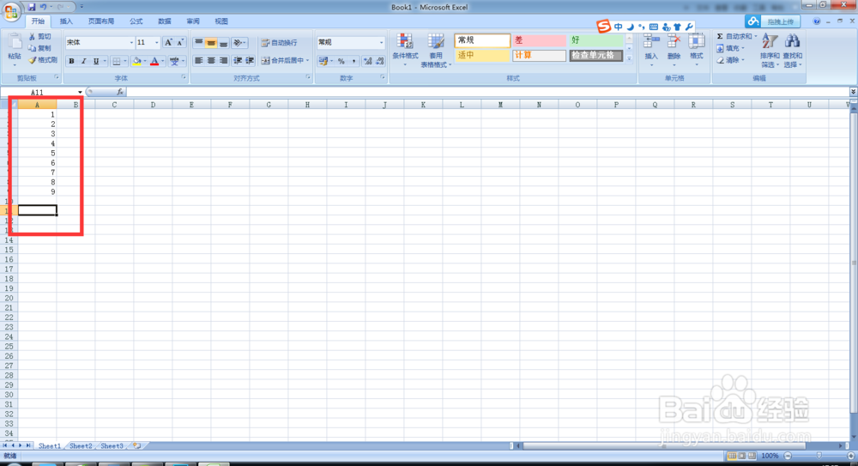Open Conditional Formatting (条件格式)
Screen dimensions: 858x466
405,51
